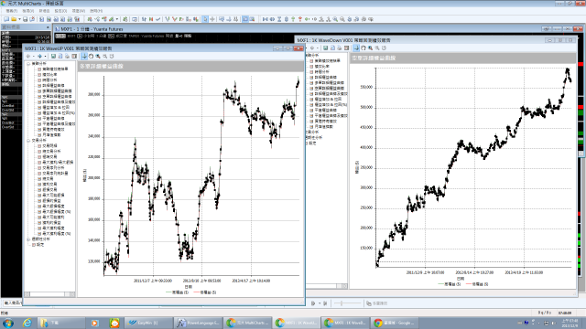Open Internet Explorer from the taskbar
Screen dimensions: 586x329
(x=27, y=323)
